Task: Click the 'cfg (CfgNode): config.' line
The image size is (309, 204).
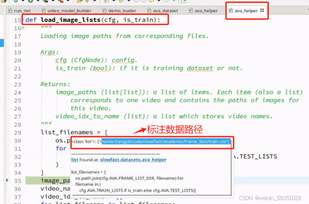Action: pyautogui.click(x=96, y=60)
